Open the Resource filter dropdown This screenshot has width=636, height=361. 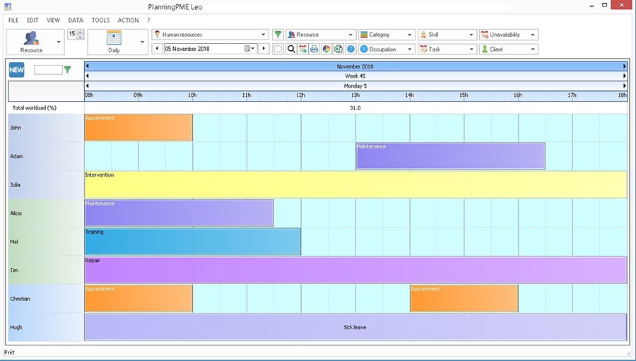321,35
